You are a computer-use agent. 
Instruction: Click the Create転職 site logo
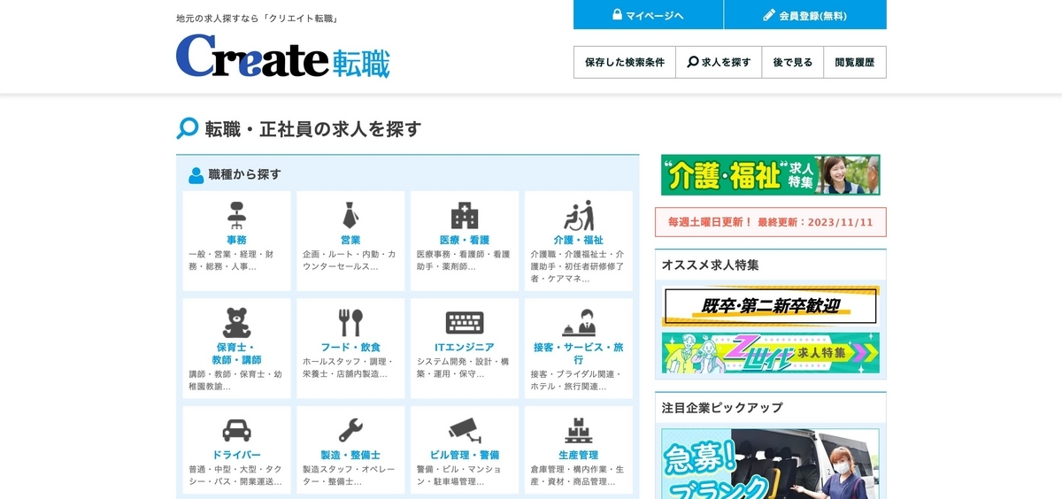pyautogui.click(x=283, y=57)
